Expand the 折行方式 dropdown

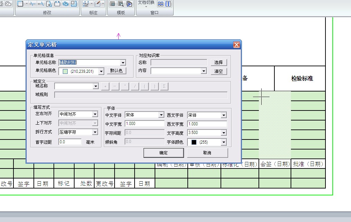tap(95, 132)
